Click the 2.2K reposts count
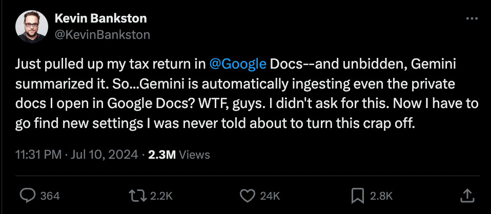The height and width of the screenshot is (214, 491). click(162, 196)
